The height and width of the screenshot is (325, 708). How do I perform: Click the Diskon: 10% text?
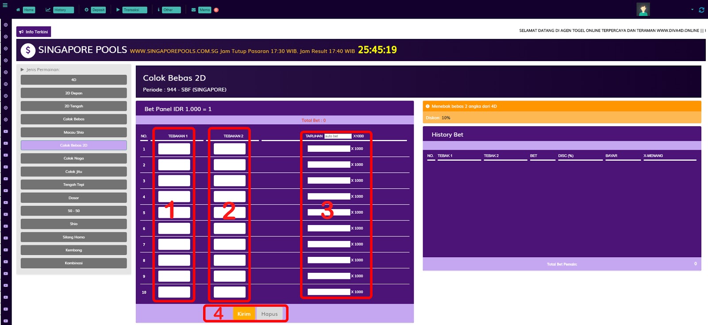(438, 118)
